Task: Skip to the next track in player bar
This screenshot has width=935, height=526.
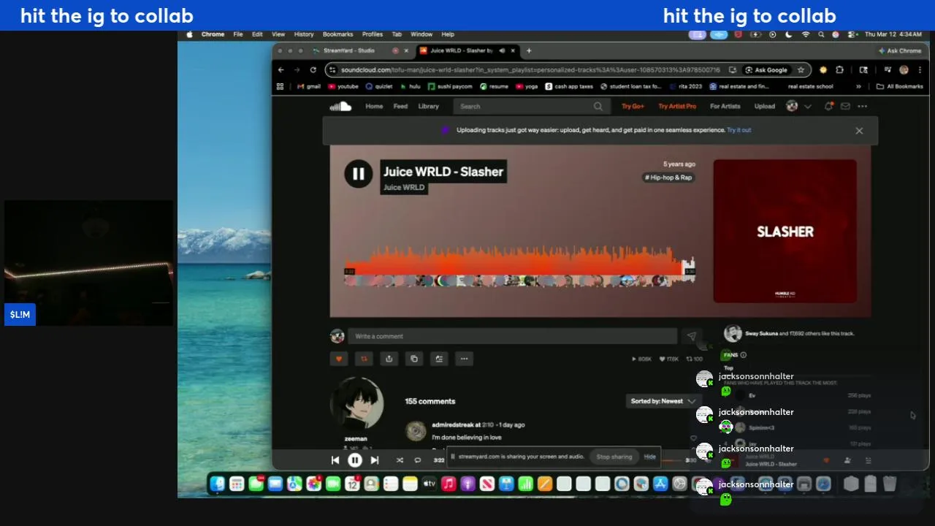Action: [x=375, y=460]
